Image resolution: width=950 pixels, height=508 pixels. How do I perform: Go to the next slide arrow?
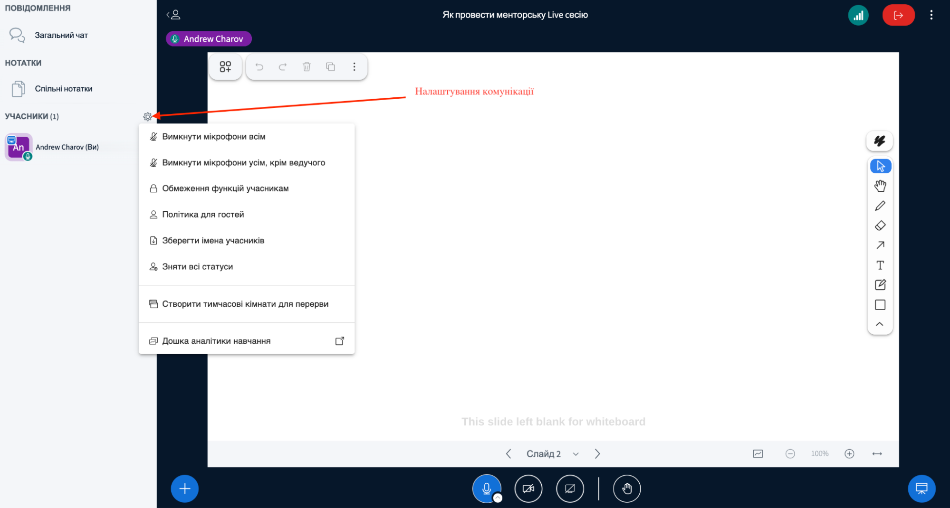[x=597, y=454]
